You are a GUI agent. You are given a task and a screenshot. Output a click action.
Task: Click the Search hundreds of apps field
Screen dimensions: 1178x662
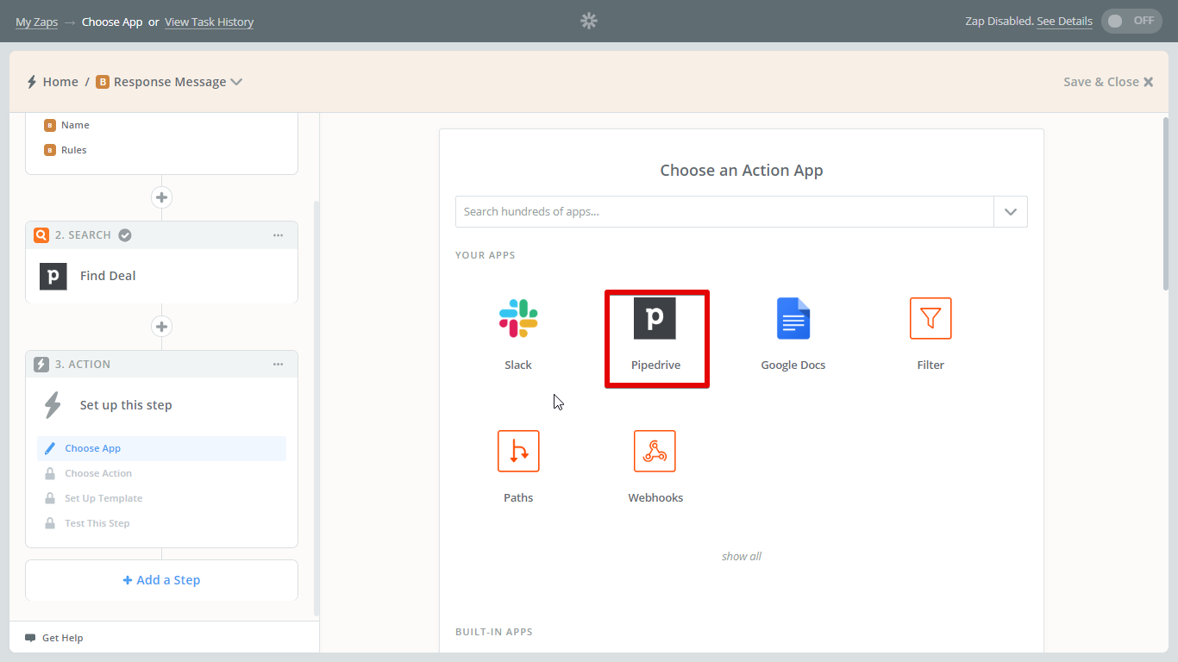tap(724, 211)
